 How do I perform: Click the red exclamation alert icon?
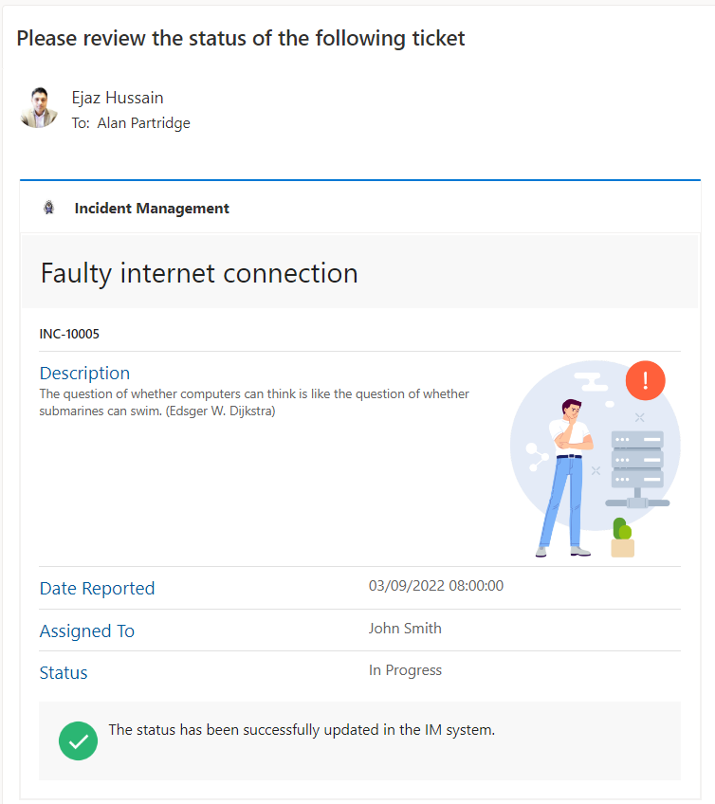[645, 380]
